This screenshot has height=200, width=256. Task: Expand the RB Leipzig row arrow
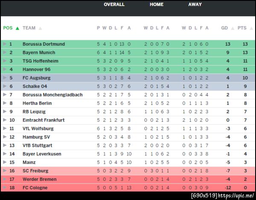[x=4, y=111]
